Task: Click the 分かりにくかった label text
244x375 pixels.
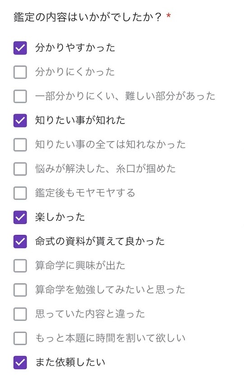Action: [x=75, y=72]
